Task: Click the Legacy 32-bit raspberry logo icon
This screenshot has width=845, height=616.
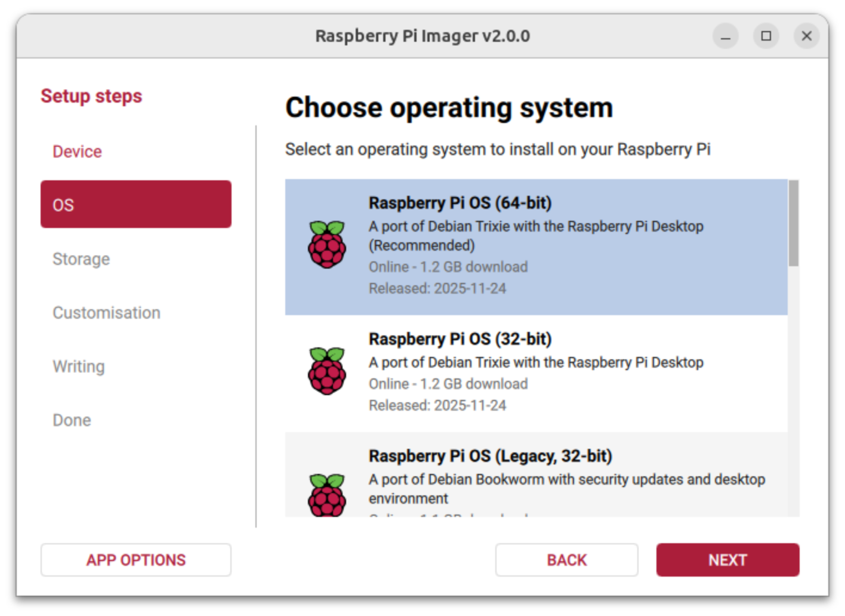Action: (x=326, y=494)
